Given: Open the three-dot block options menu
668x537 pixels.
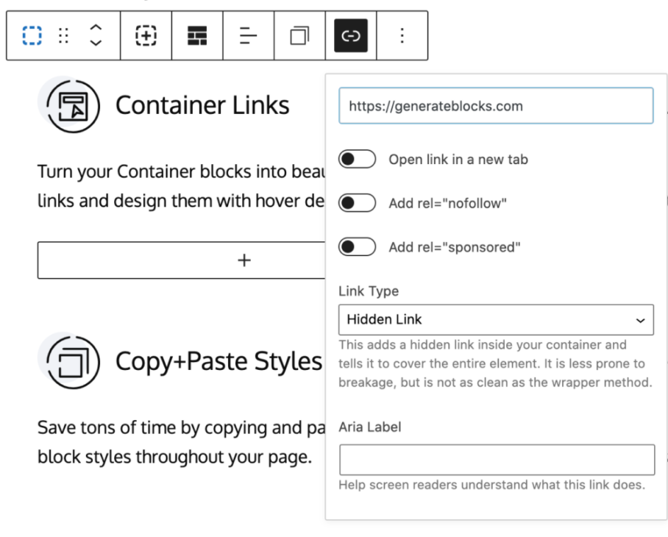Looking at the screenshot, I should (402, 35).
